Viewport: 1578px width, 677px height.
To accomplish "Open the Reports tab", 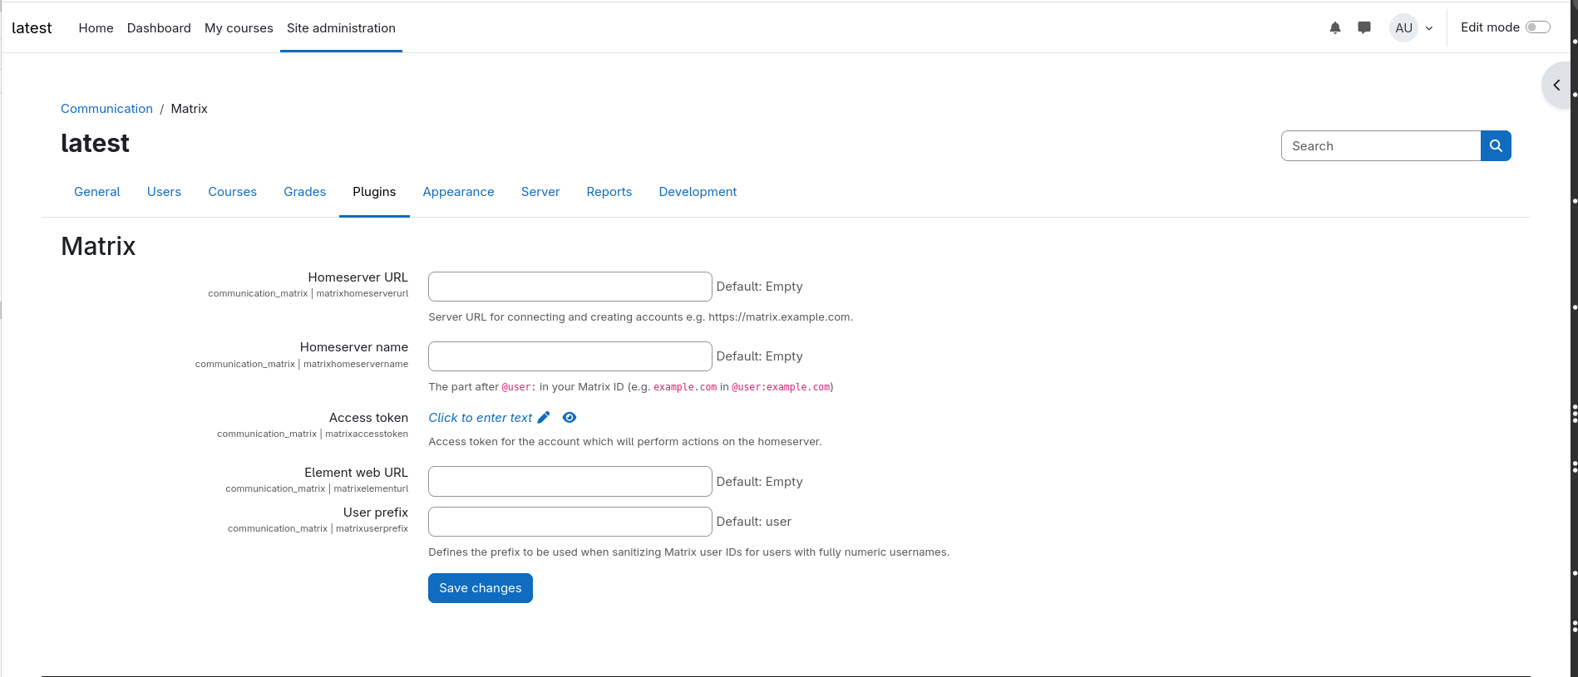I will pyautogui.click(x=609, y=192).
